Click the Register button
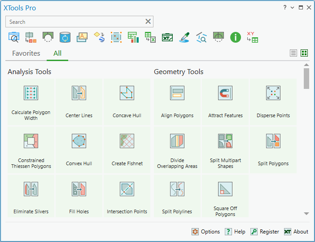The width and height of the screenshot is (315, 242). [265, 232]
